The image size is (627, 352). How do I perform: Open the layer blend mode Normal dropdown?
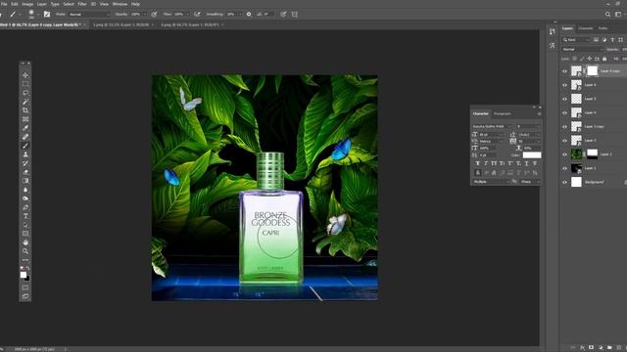582,49
